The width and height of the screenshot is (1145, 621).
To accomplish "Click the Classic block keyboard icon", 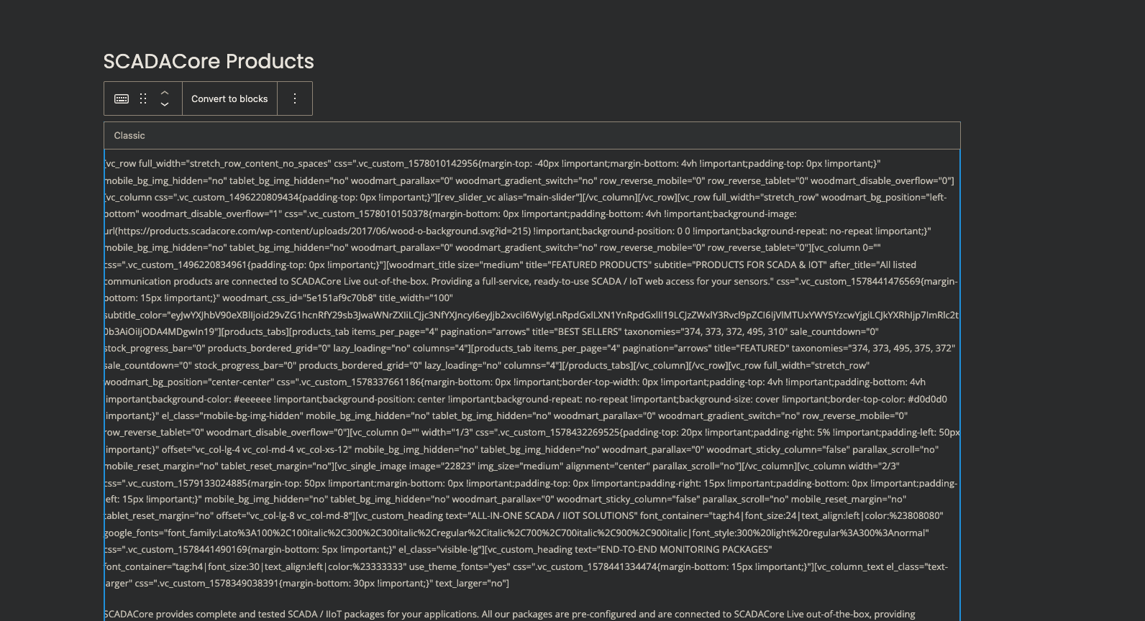I will [122, 98].
